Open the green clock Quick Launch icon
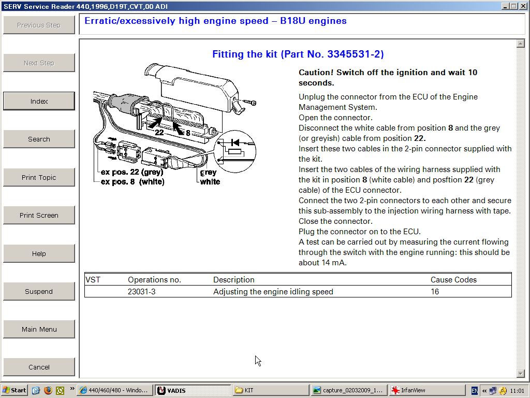The height and width of the screenshot is (398, 530). point(60,391)
